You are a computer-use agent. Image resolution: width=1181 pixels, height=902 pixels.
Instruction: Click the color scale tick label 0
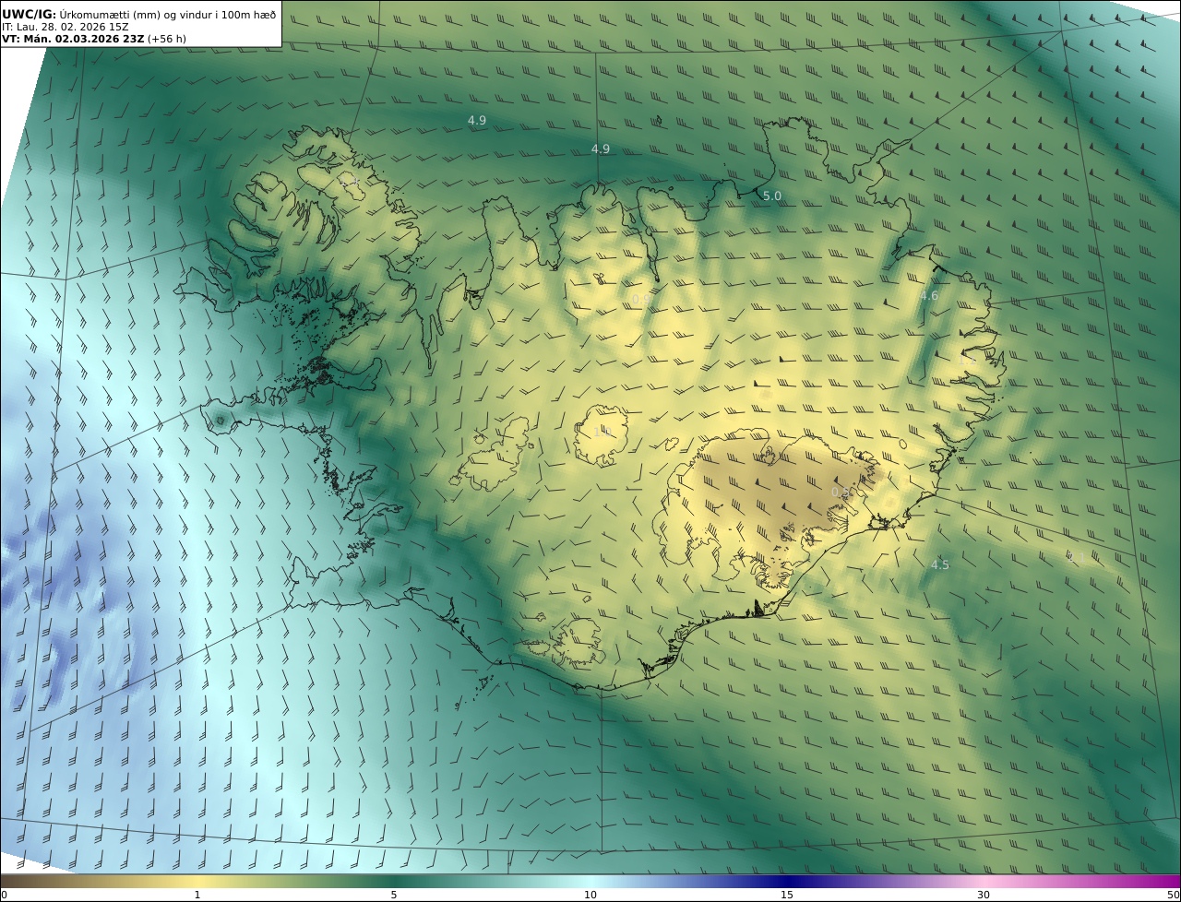coord(4,895)
